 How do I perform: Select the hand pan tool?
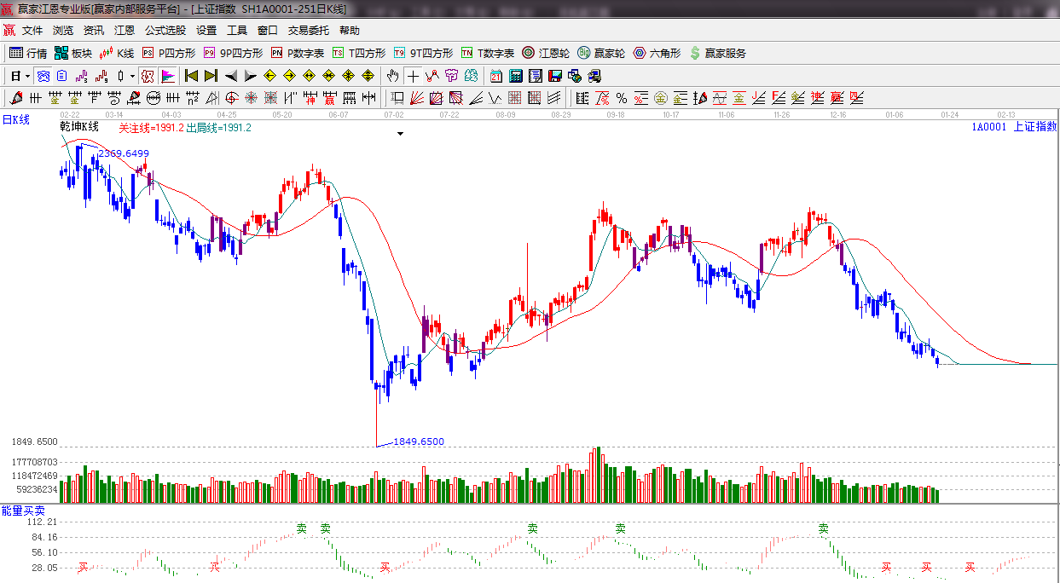point(392,76)
